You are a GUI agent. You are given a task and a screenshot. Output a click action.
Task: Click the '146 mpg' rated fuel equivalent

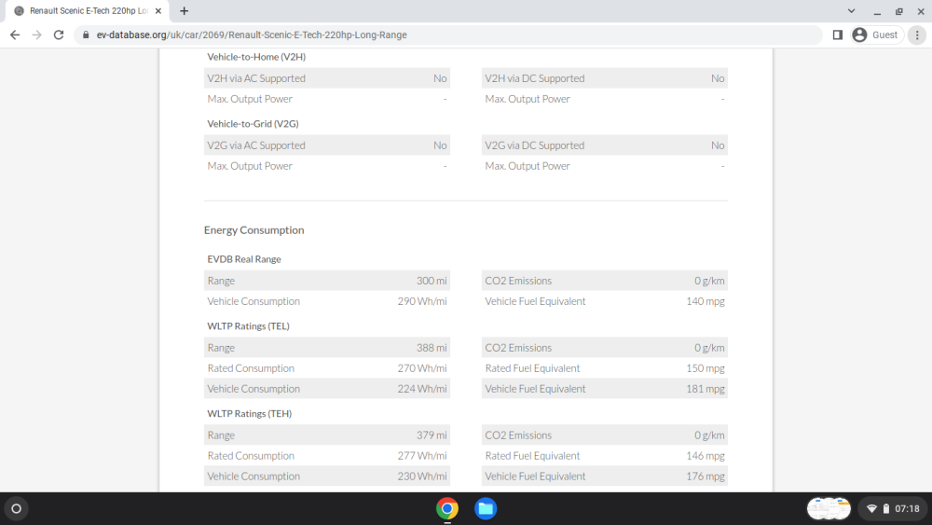[x=705, y=456]
